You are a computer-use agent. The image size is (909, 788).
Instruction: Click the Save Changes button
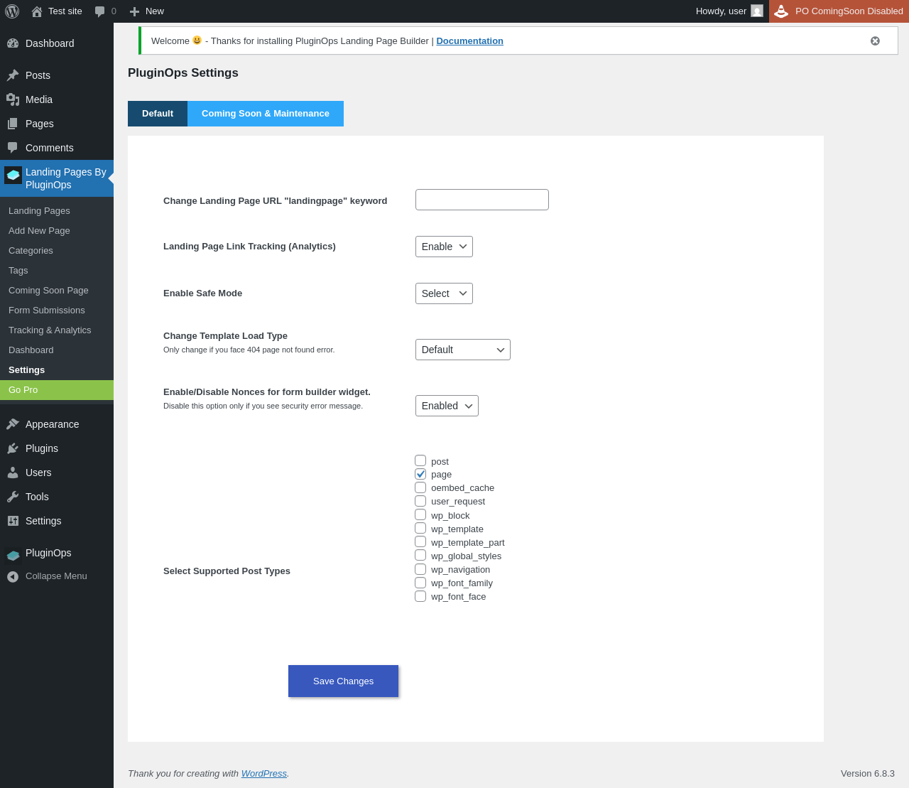(x=343, y=681)
